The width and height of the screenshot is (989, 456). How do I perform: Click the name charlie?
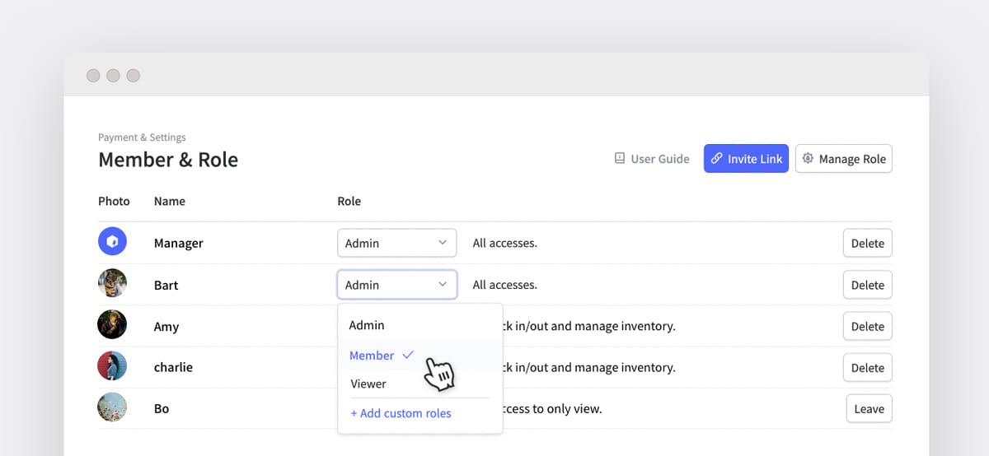174,367
